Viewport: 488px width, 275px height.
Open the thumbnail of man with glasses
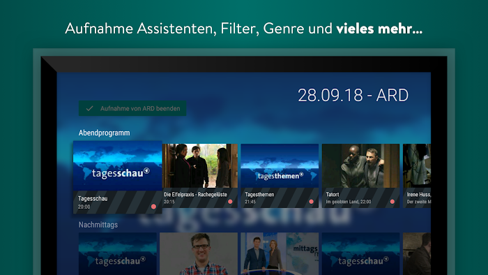[199, 254]
